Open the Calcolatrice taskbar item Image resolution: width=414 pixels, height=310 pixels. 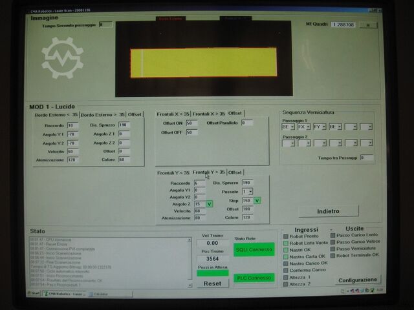[100, 294]
